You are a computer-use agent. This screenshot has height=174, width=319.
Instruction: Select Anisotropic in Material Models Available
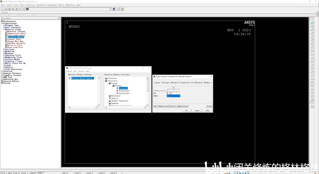[x=124, y=93]
